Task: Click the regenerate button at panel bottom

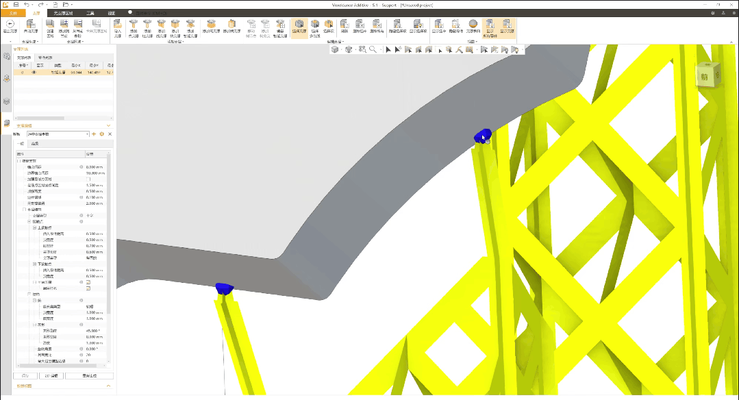Action: point(89,376)
